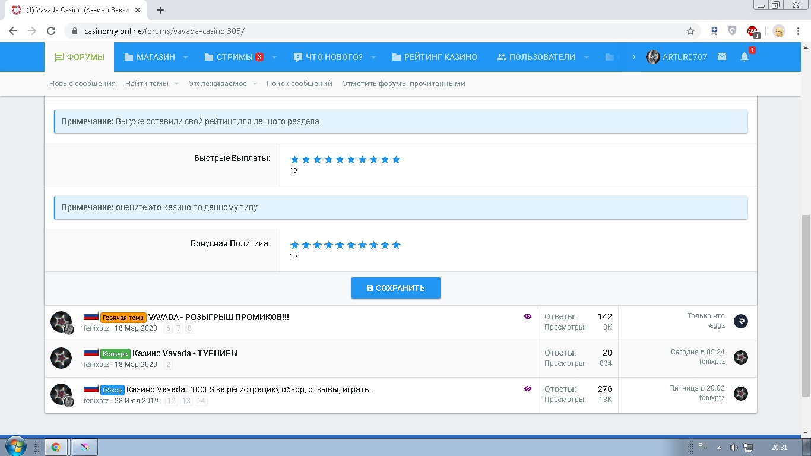Image resolution: width=811 pixels, height=456 pixels.
Task: Click the Новые сообщения link
Action: tap(83, 84)
